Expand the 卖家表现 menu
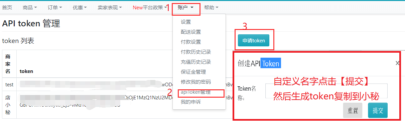This screenshot has width=405, height=124. [x=110, y=7]
